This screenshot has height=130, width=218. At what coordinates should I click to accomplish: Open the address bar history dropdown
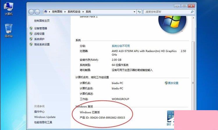[134, 12]
